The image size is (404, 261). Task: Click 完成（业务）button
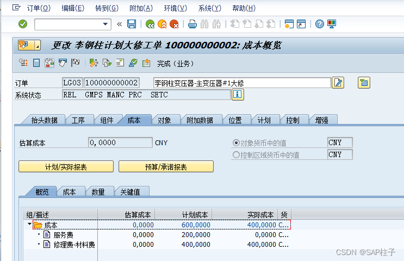tap(175, 64)
